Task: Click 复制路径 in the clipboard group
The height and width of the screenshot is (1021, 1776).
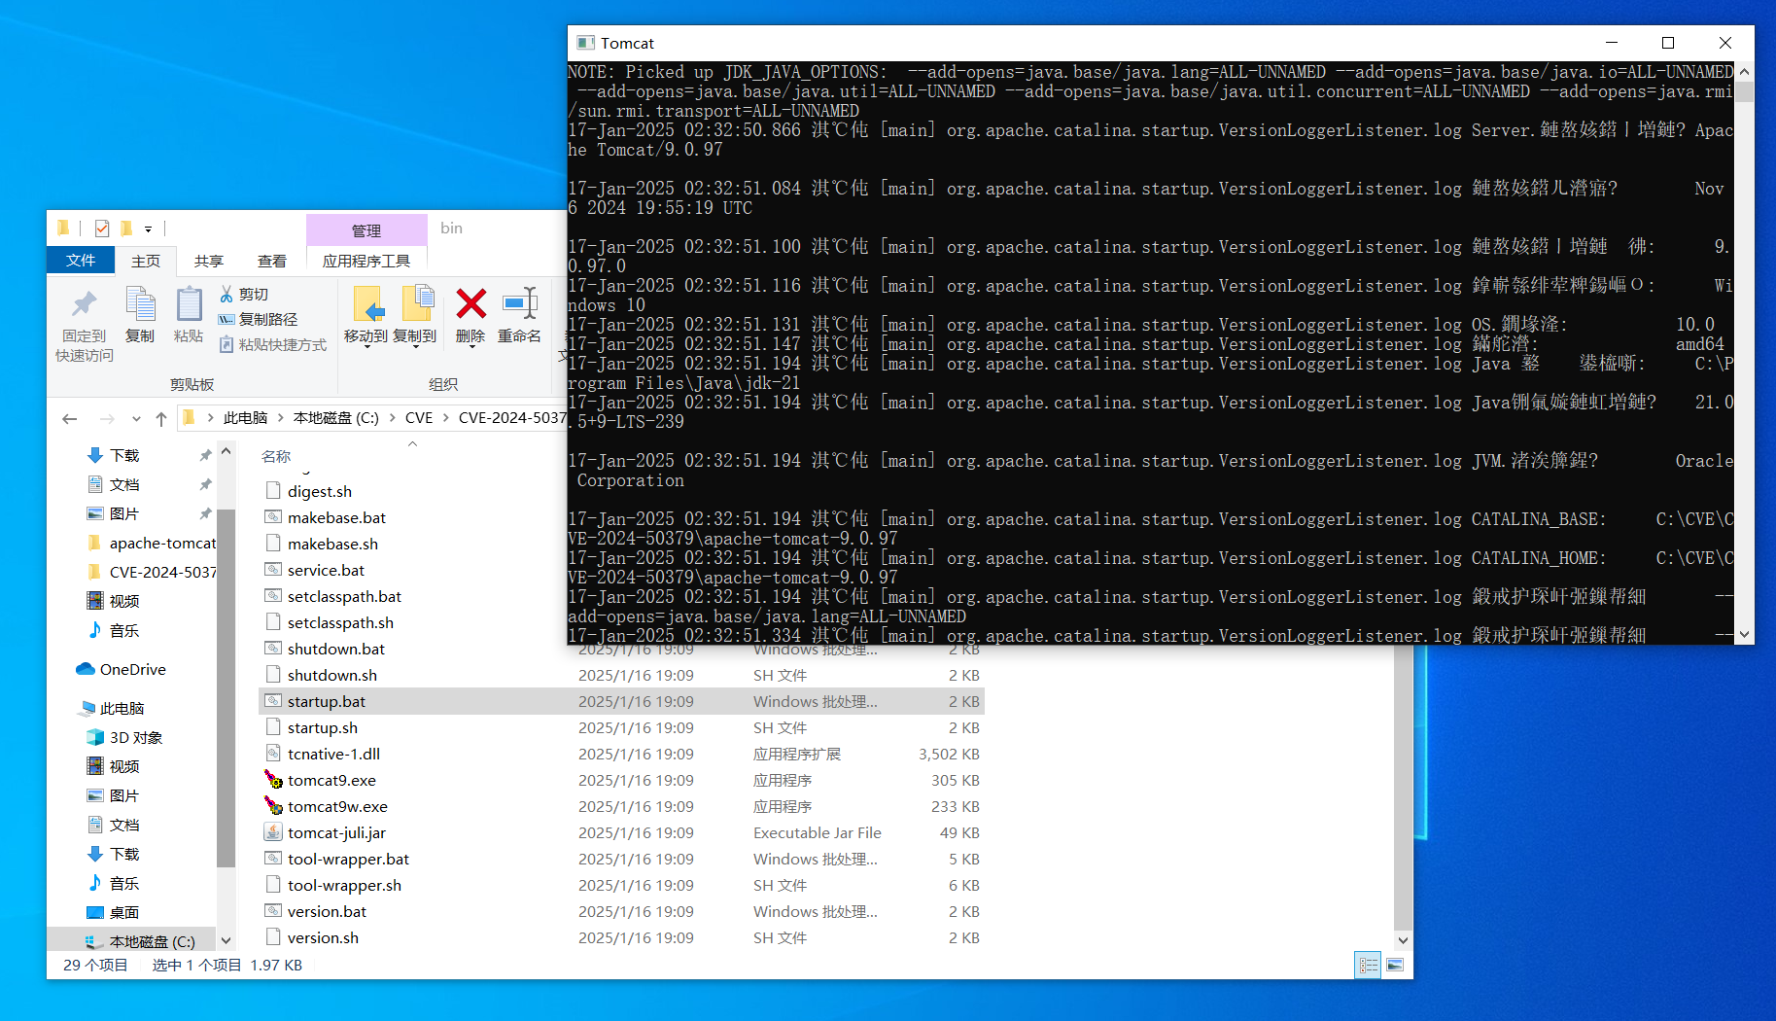Action: (x=258, y=319)
